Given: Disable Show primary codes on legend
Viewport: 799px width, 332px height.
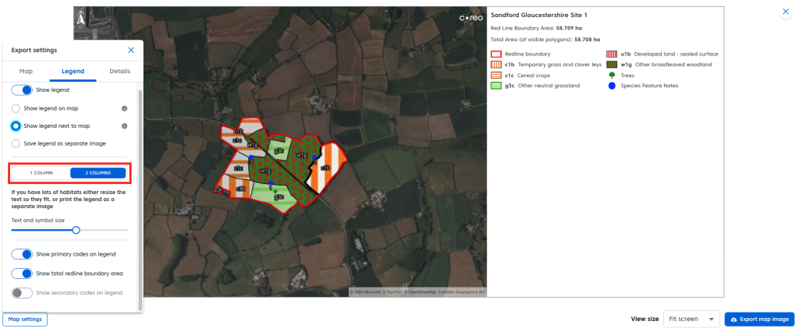Looking at the screenshot, I should point(22,254).
